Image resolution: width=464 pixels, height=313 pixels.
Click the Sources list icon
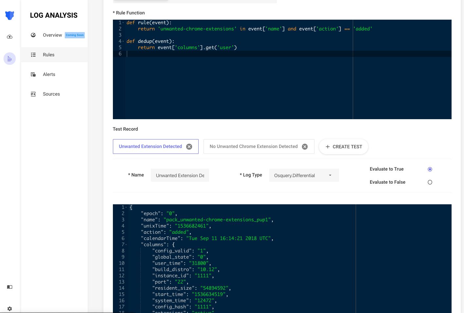pyautogui.click(x=33, y=94)
